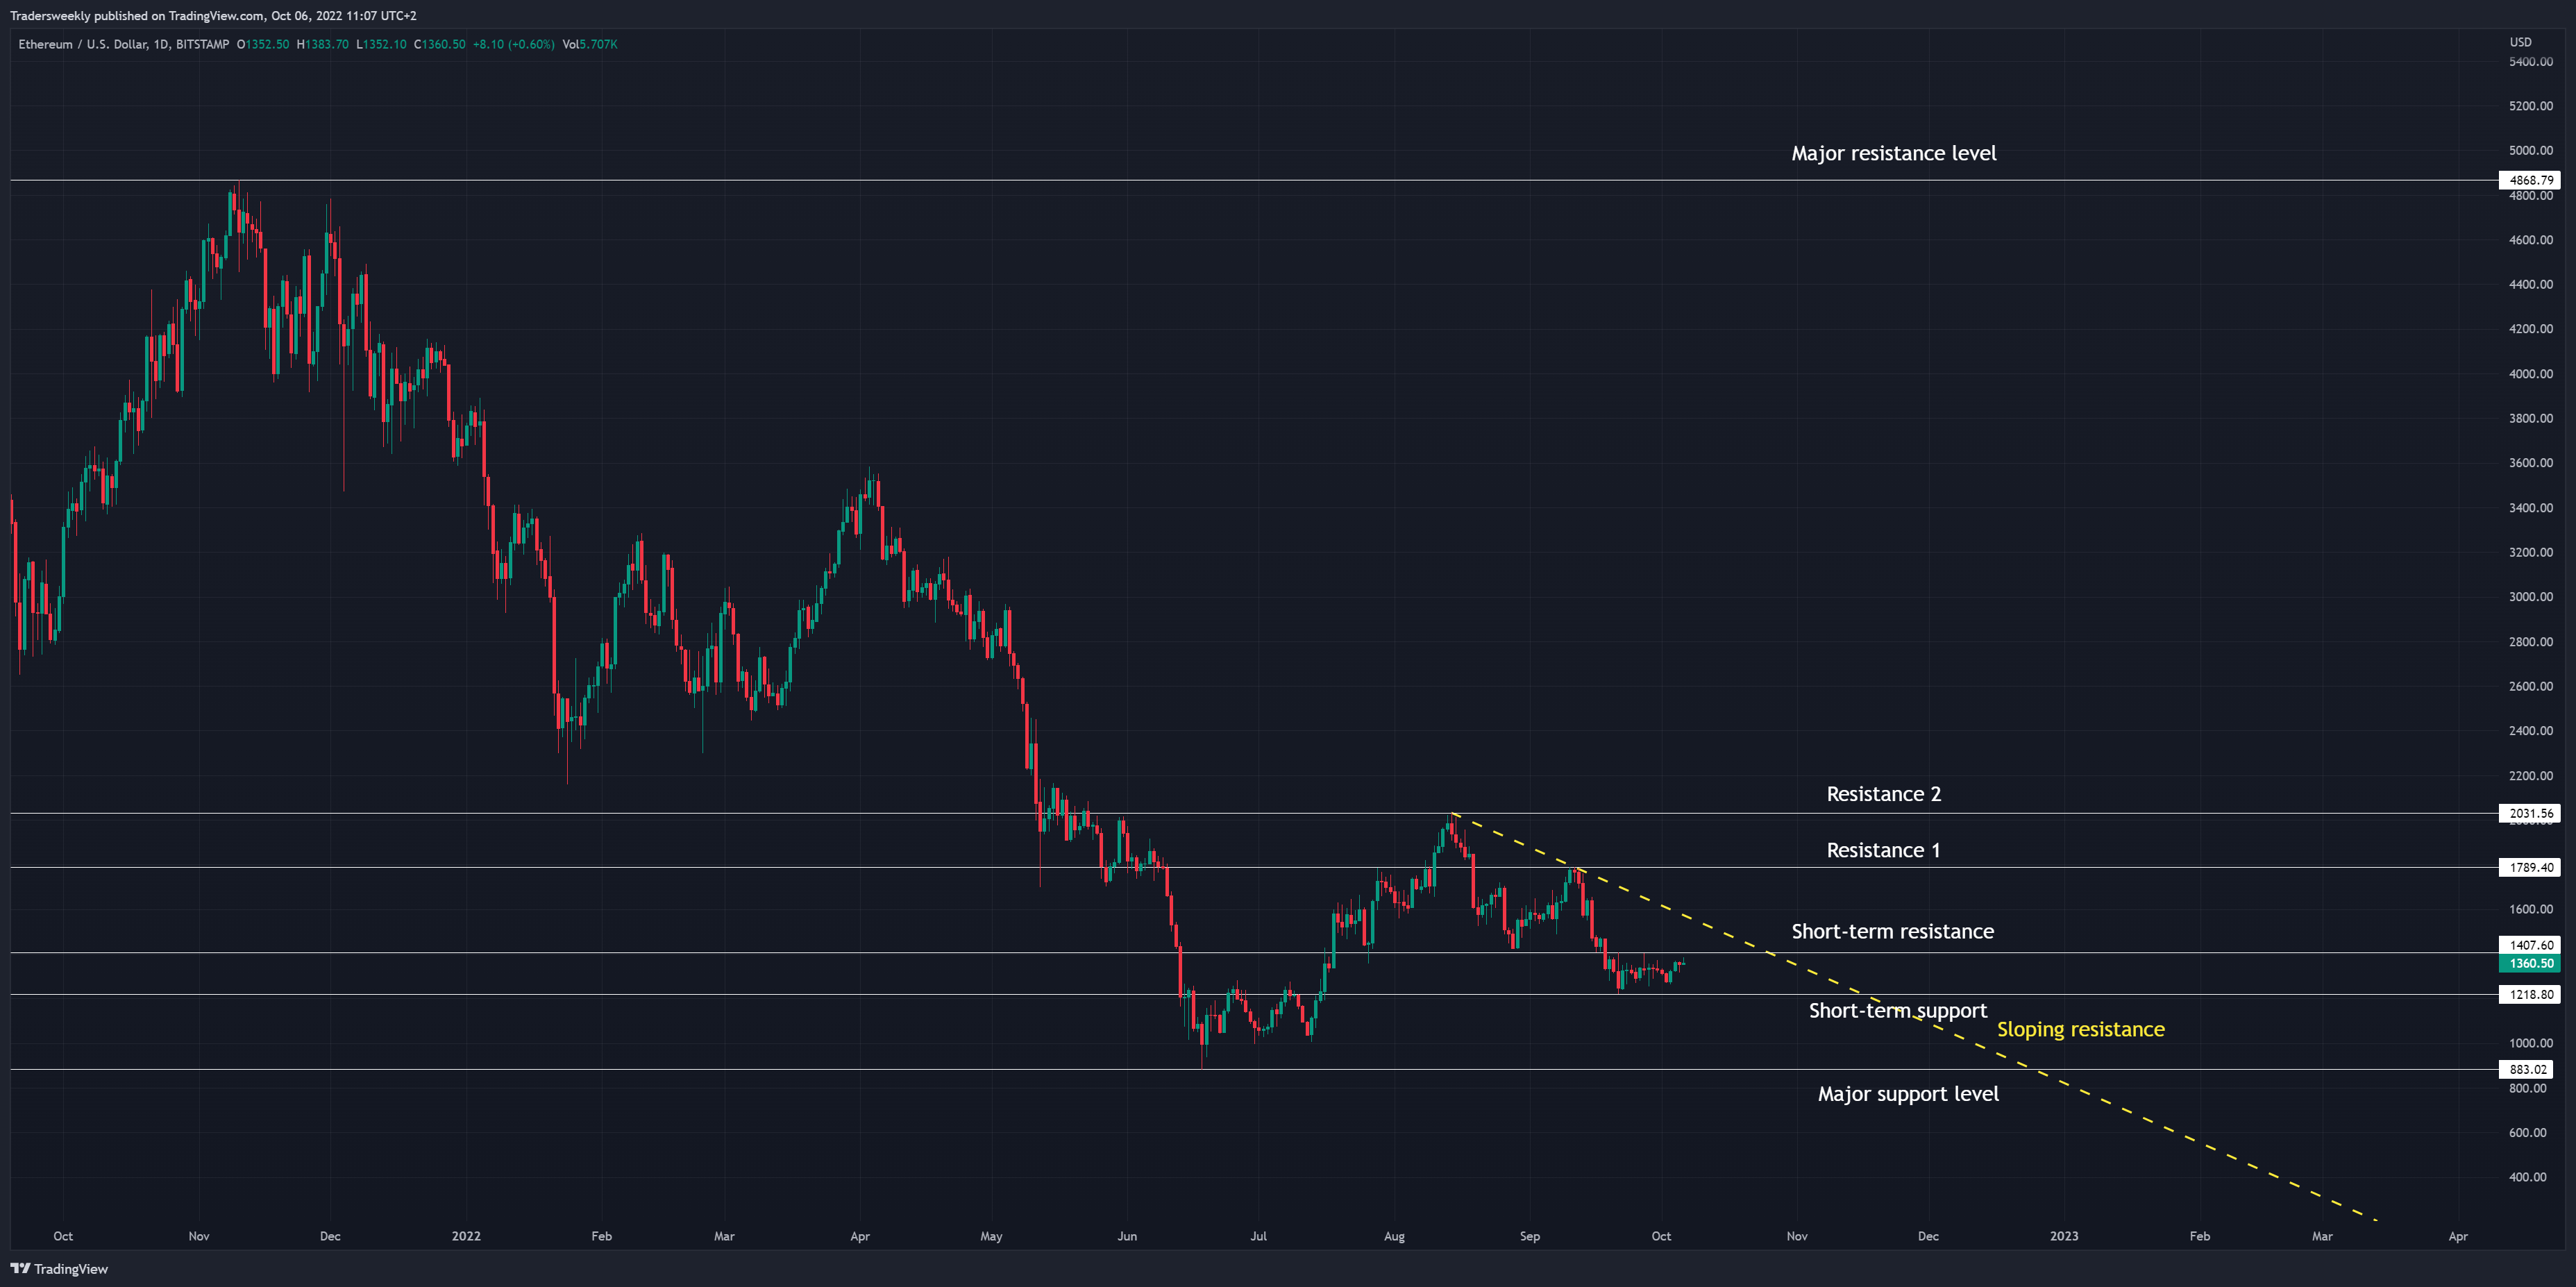2576x1287 pixels.
Task: Click 'Apr' near the right of the time axis
Action: (x=2458, y=1236)
